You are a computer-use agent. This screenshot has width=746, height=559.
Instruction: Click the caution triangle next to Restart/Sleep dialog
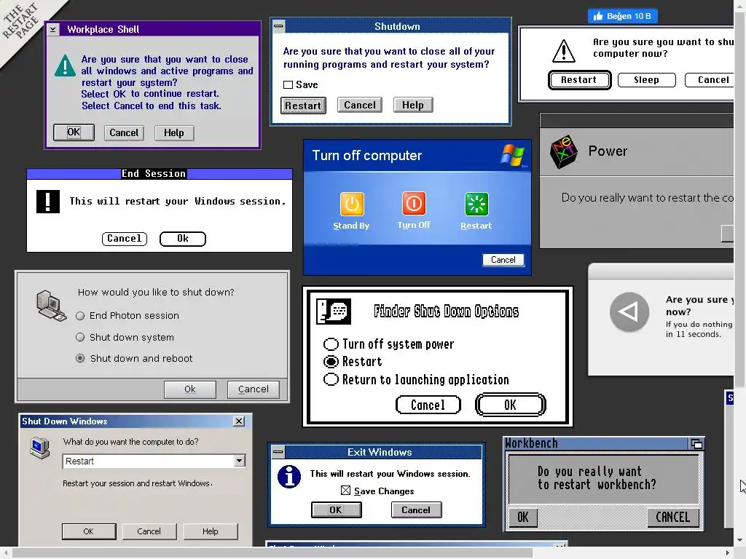coord(564,51)
